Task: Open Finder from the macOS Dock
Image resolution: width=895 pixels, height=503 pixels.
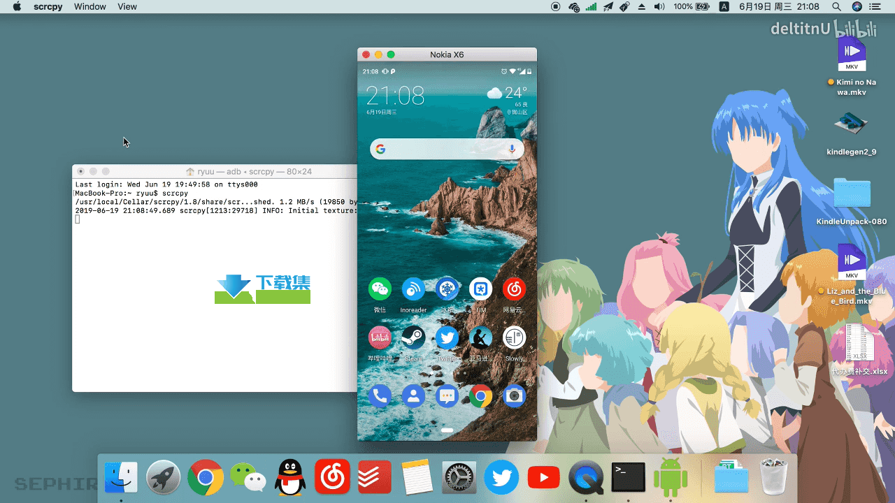Action: tap(121, 478)
